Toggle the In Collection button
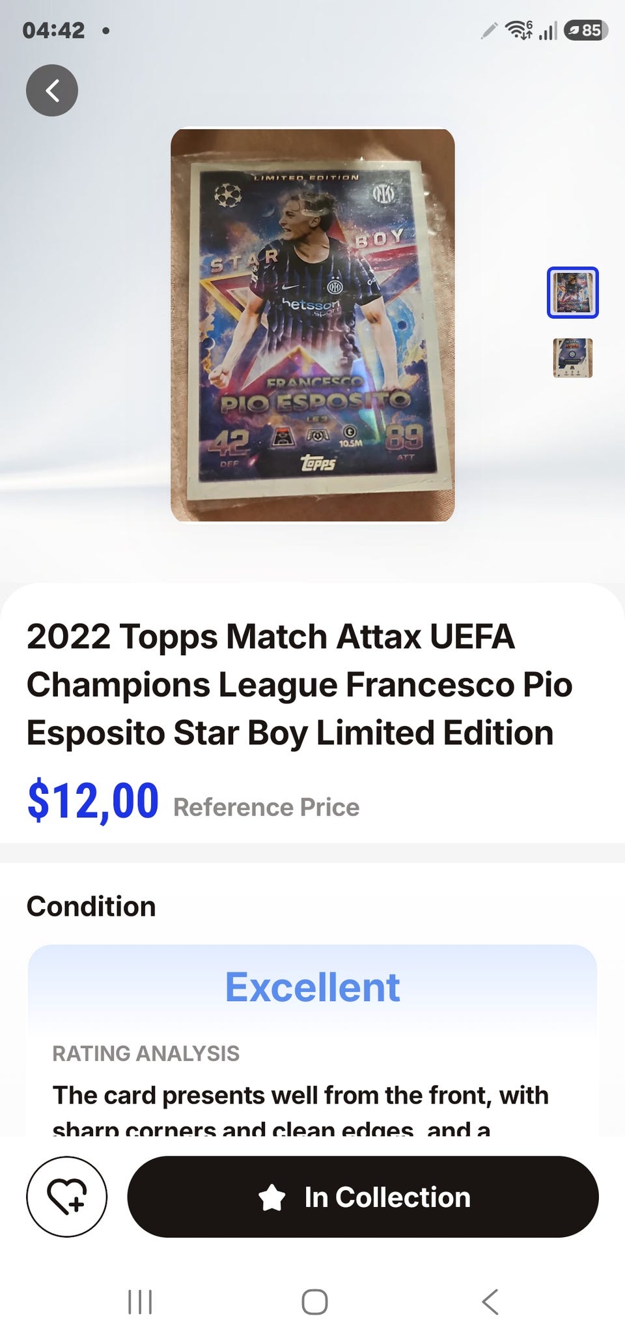 [363, 1197]
